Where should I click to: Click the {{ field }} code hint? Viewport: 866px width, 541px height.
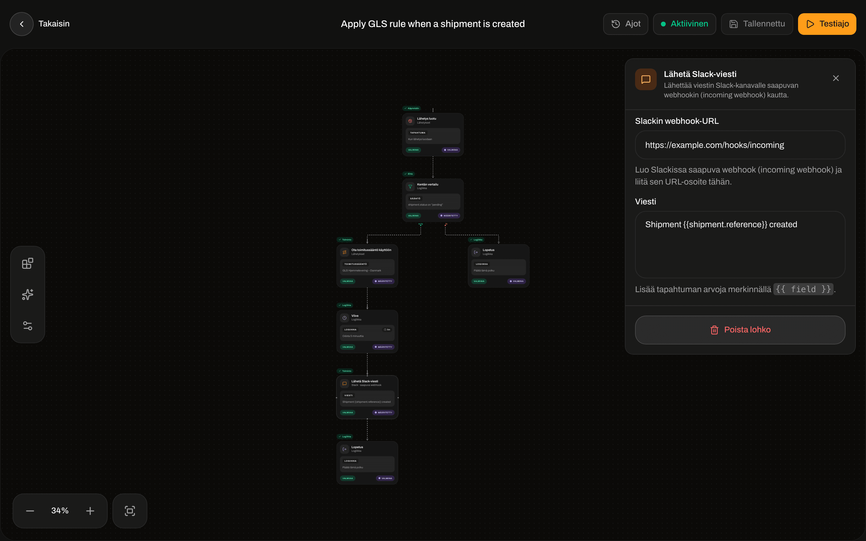[803, 289]
